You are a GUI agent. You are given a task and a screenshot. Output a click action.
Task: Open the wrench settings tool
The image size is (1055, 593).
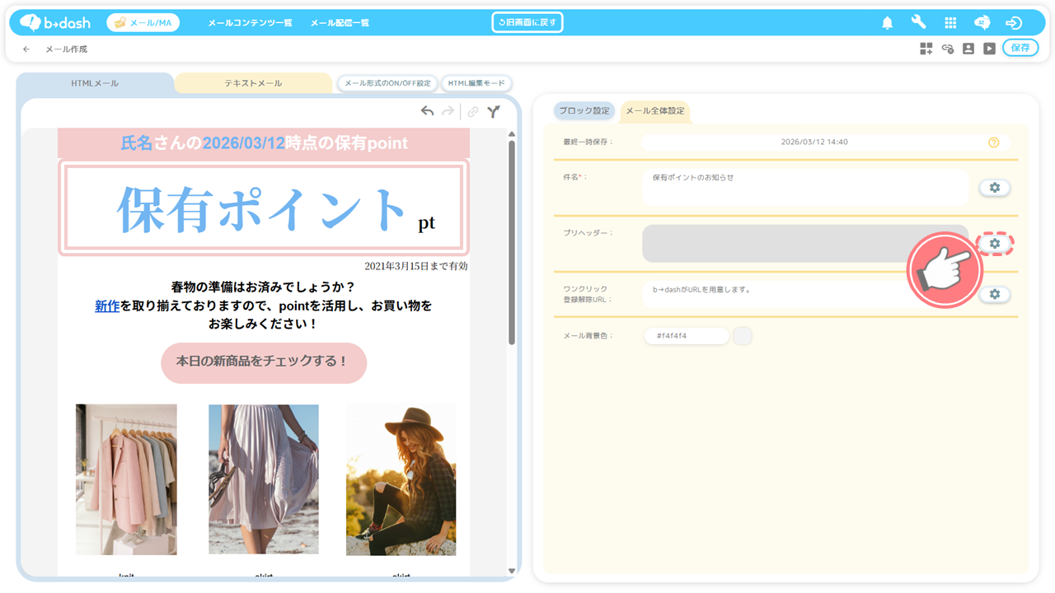click(x=918, y=23)
